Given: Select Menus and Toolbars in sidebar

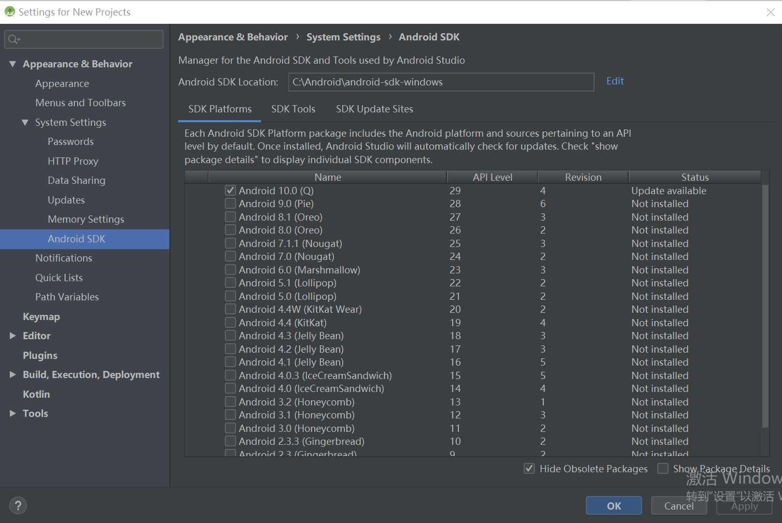Looking at the screenshot, I should (80, 103).
